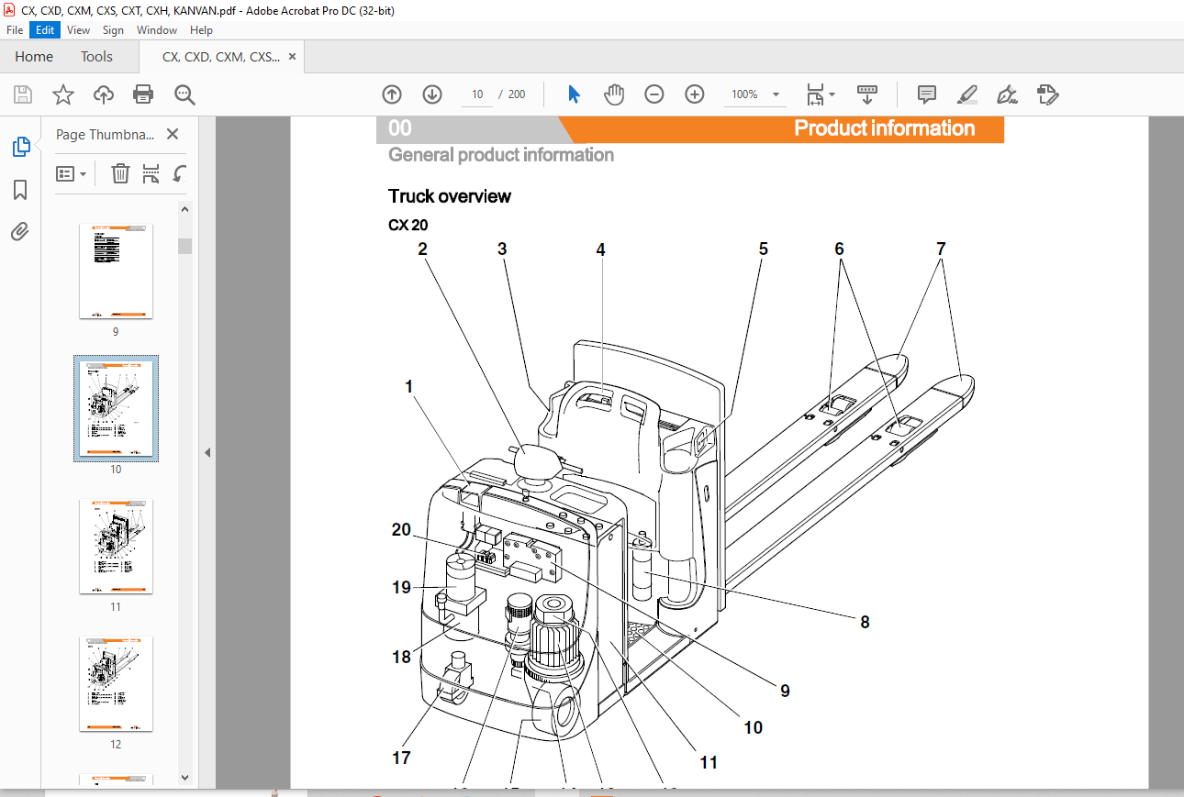Click thumbnail panel scroll down arrow
The height and width of the screenshot is (797, 1184).
click(x=184, y=778)
